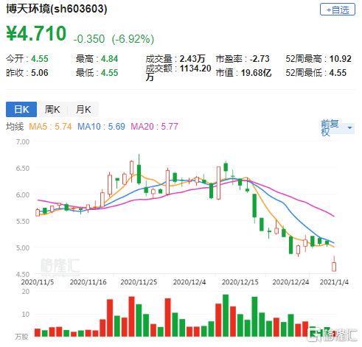Click the 万股 volume unit label
Image resolution: width=362 pixels, height=347 pixels.
21,337
